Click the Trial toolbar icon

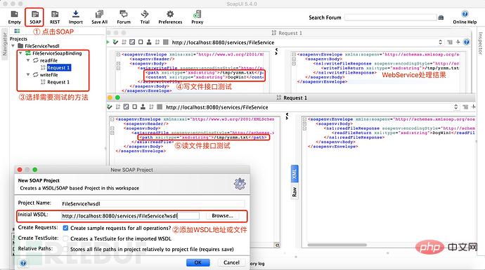(x=145, y=18)
